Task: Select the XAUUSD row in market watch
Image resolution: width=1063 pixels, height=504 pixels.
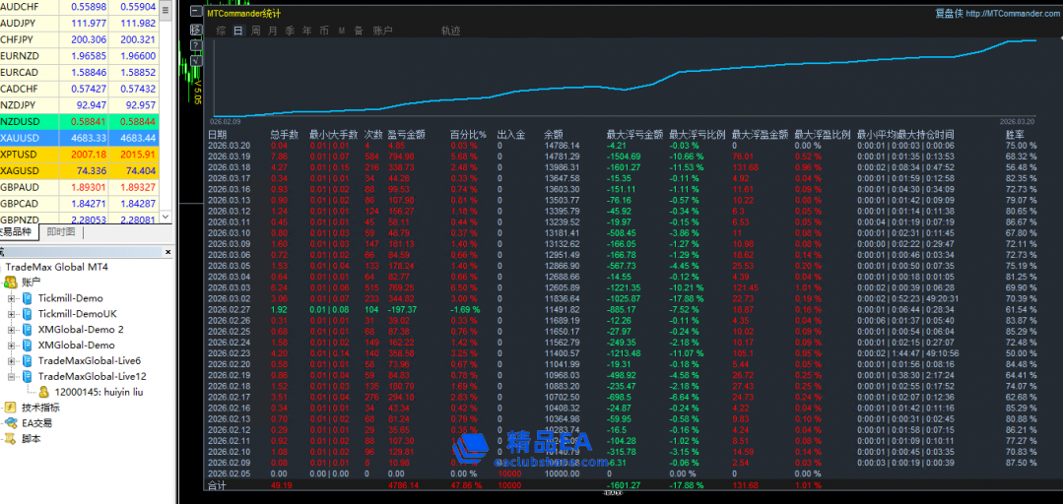Action: (79, 138)
